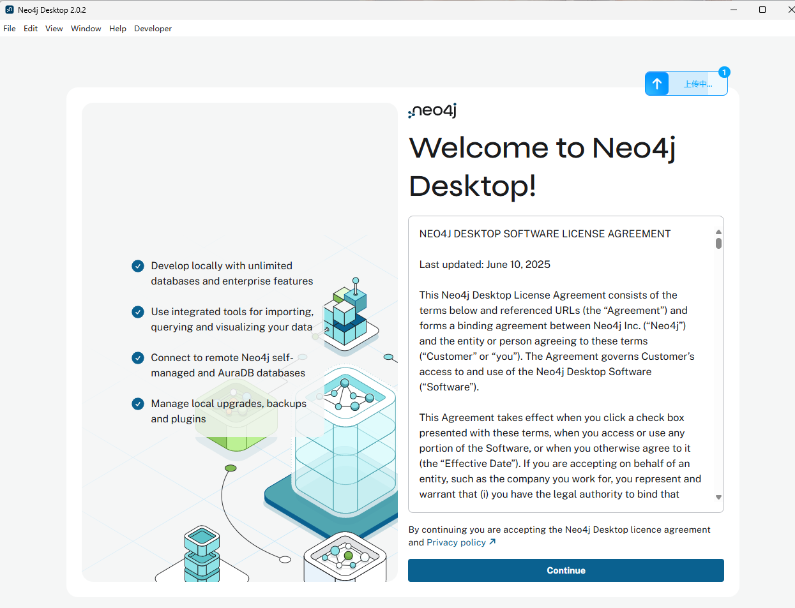Click the license scrollbar down arrow
Image resolution: width=795 pixels, height=608 pixels.
[718, 497]
